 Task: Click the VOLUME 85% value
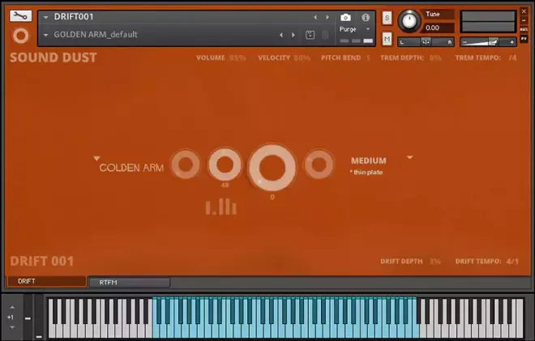click(238, 58)
